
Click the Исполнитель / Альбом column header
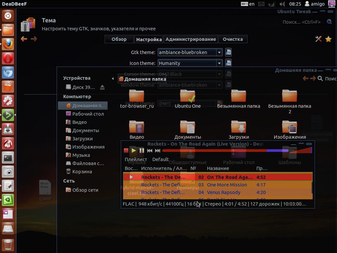pos(164,168)
